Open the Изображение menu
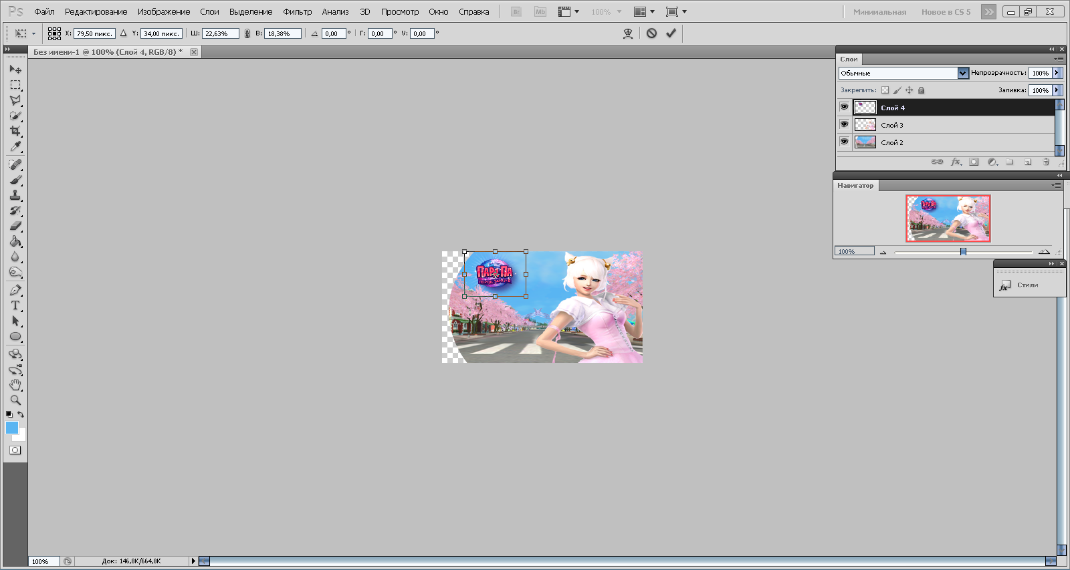Viewport: 1070px width, 570px height. click(x=164, y=12)
